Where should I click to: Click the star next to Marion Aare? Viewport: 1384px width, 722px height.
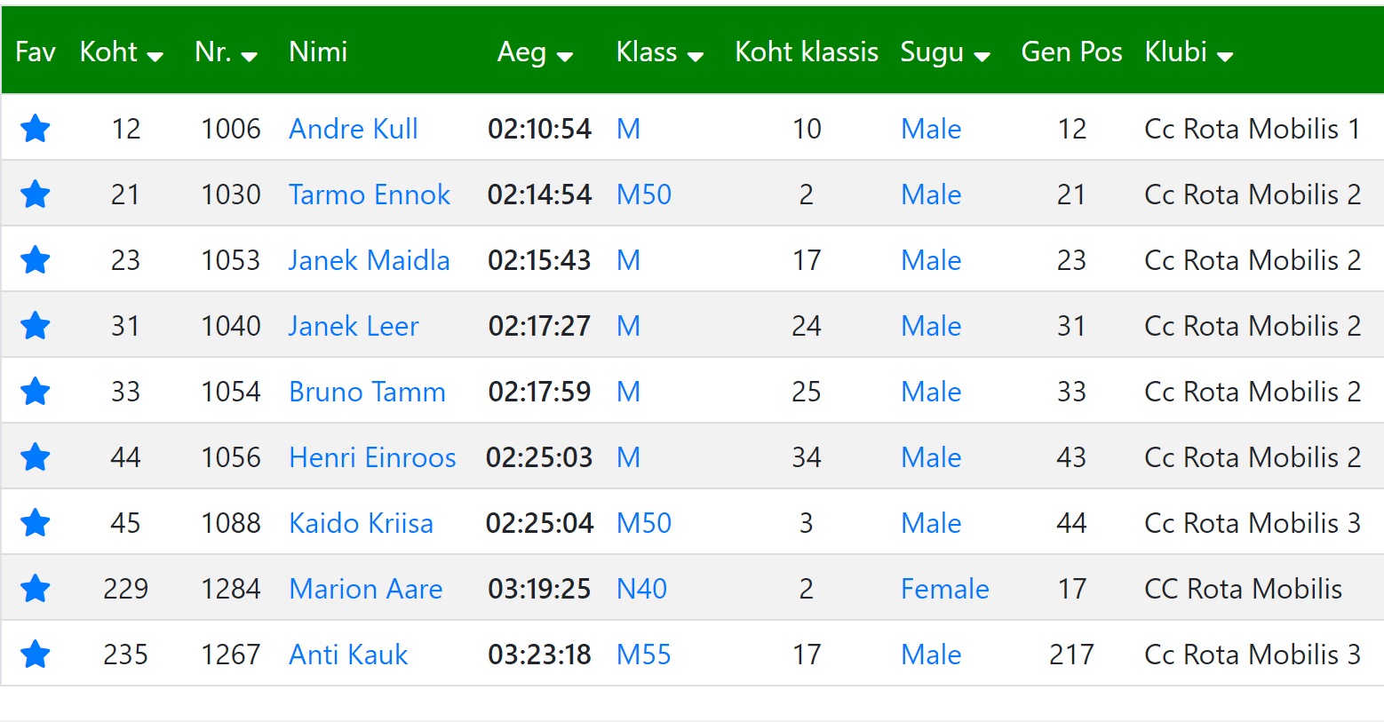click(36, 589)
